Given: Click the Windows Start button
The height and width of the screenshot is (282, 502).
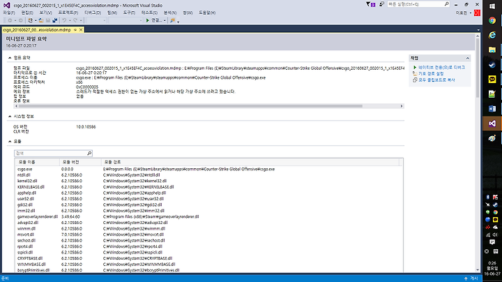Looking at the screenshot, I should [x=492, y=6].
